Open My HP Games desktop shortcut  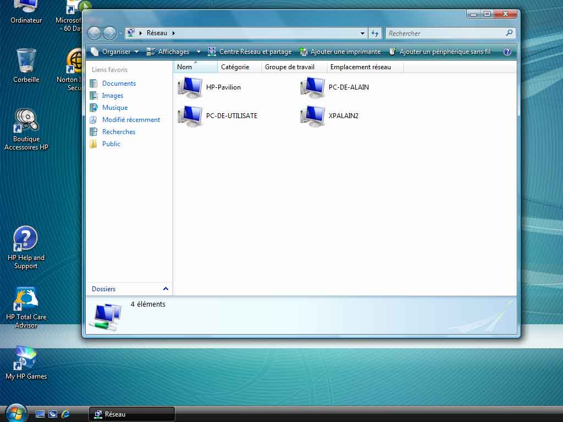pos(26,358)
